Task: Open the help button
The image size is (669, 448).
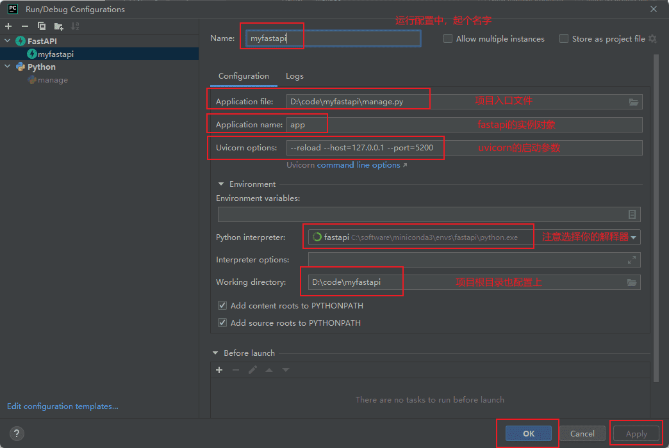Action: [x=17, y=433]
